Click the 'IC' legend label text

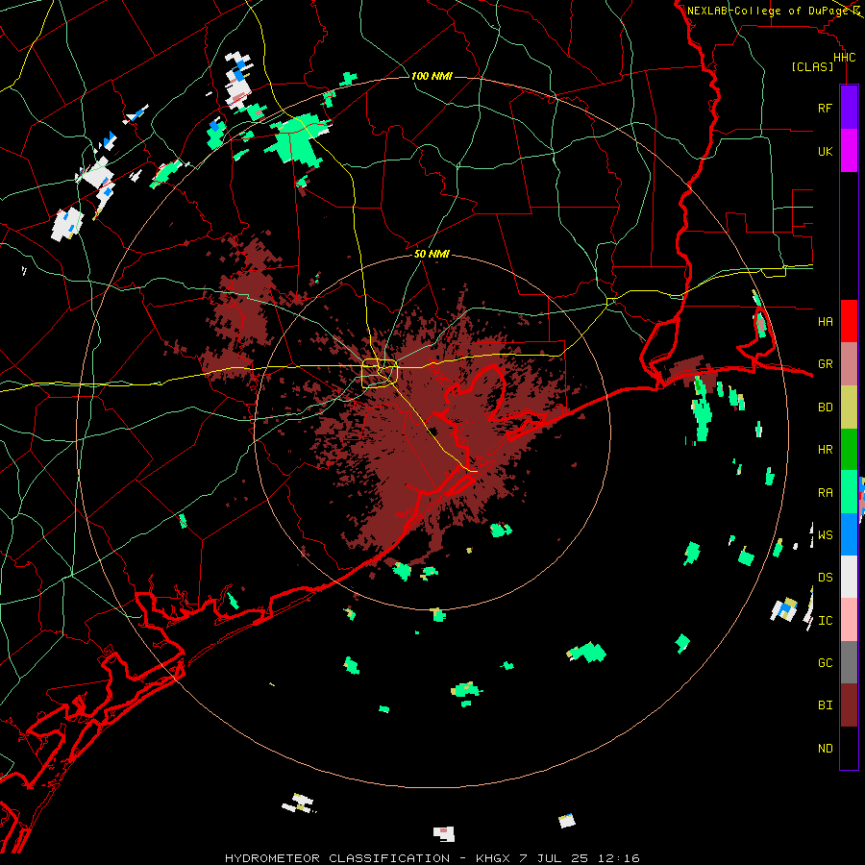(x=825, y=621)
